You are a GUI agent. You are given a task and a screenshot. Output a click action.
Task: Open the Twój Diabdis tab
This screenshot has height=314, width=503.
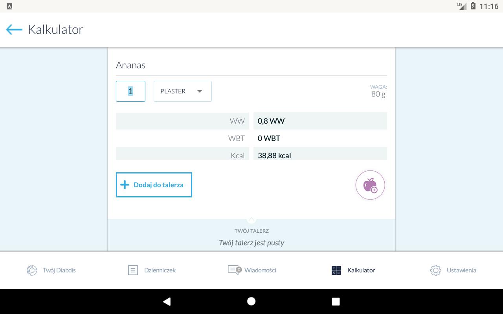pos(51,270)
